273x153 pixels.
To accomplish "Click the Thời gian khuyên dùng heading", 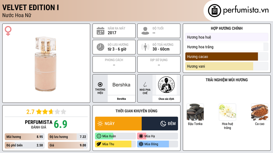I will 136,111.
